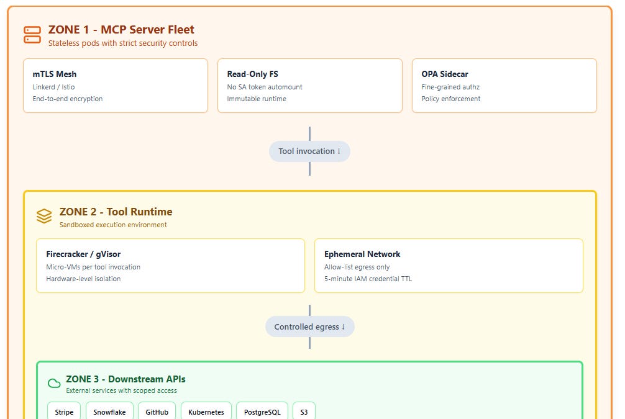The width and height of the screenshot is (625, 419).
Task: Click 'Sandboxed execution environment' subtitle
Action: (113, 225)
